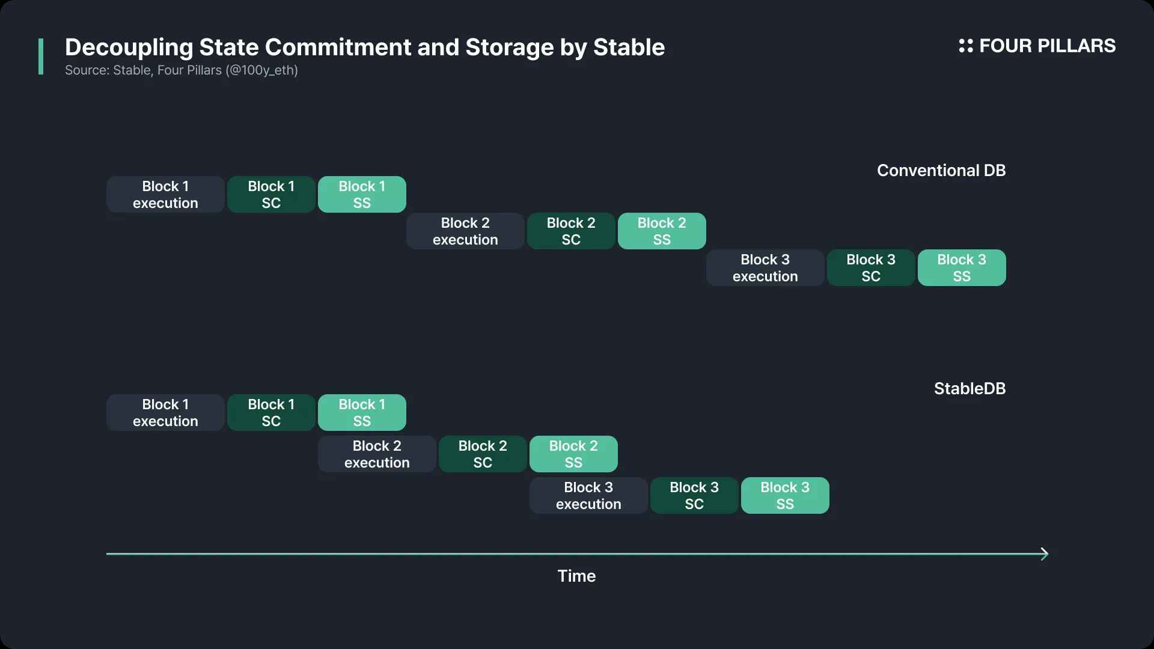The image size is (1154, 649).
Task: Click the Decoupling State Commitment title
Action: 365,47
